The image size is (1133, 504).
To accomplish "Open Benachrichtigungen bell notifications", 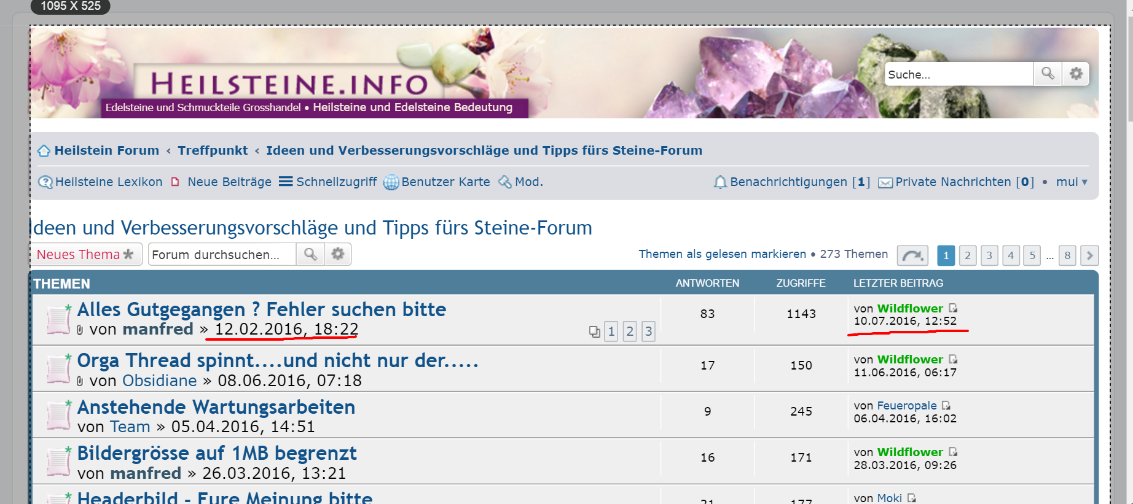I will click(791, 182).
